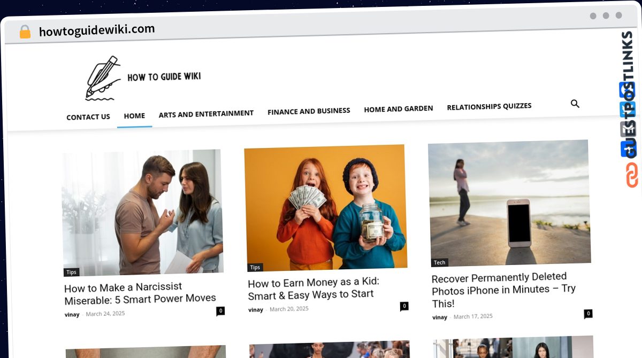Go to Home and Garden section
This screenshot has height=358, width=642.
click(x=399, y=108)
